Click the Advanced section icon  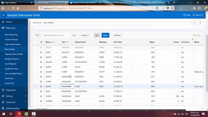click(x=3, y=102)
